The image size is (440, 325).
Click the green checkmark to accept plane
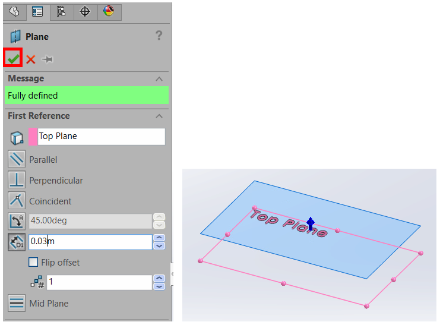pyautogui.click(x=13, y=58)
